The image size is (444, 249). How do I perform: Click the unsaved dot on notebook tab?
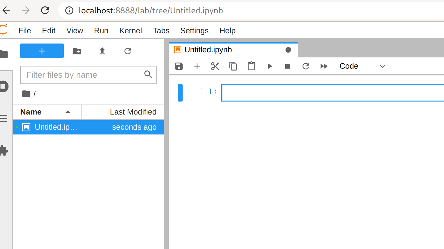tap(288, 50)
